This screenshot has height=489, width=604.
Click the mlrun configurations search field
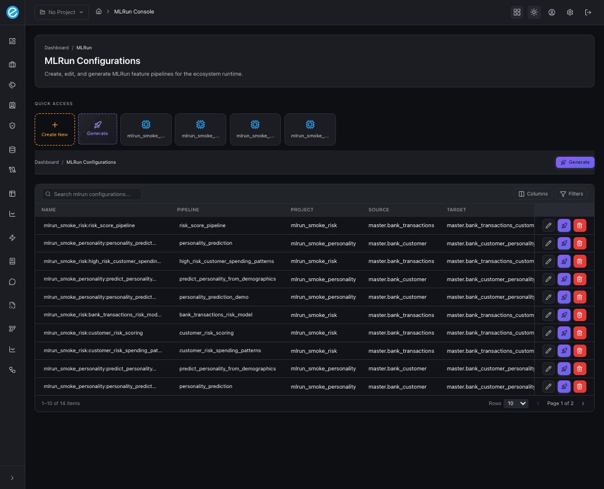91,194
